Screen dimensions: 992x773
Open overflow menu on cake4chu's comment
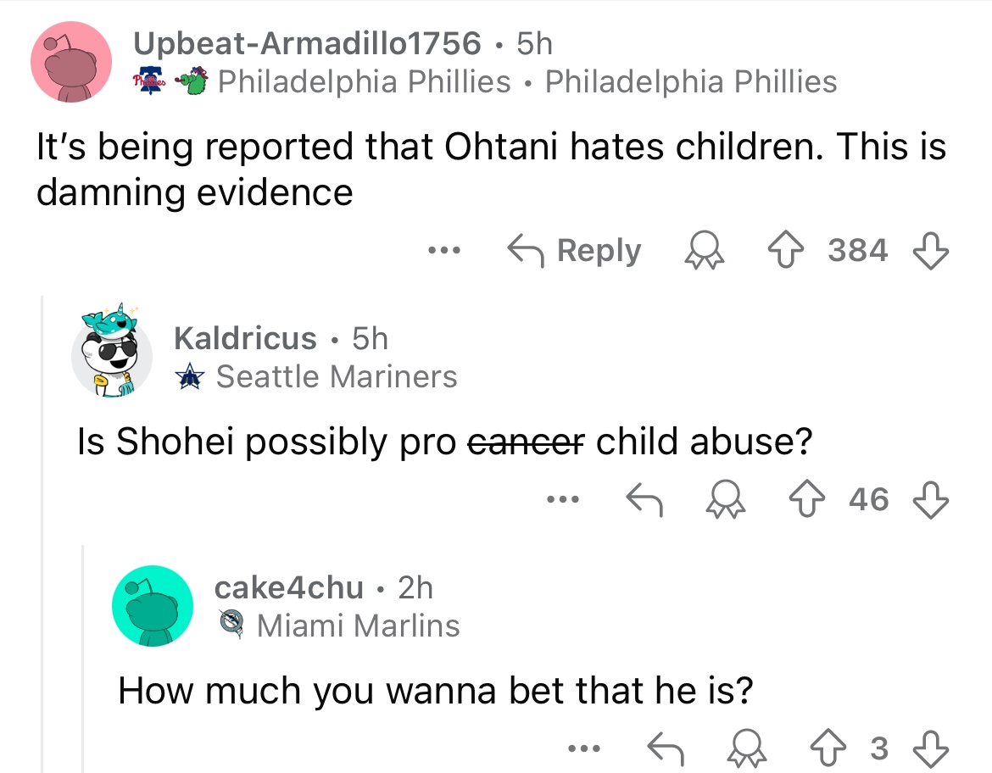(584, 748)
